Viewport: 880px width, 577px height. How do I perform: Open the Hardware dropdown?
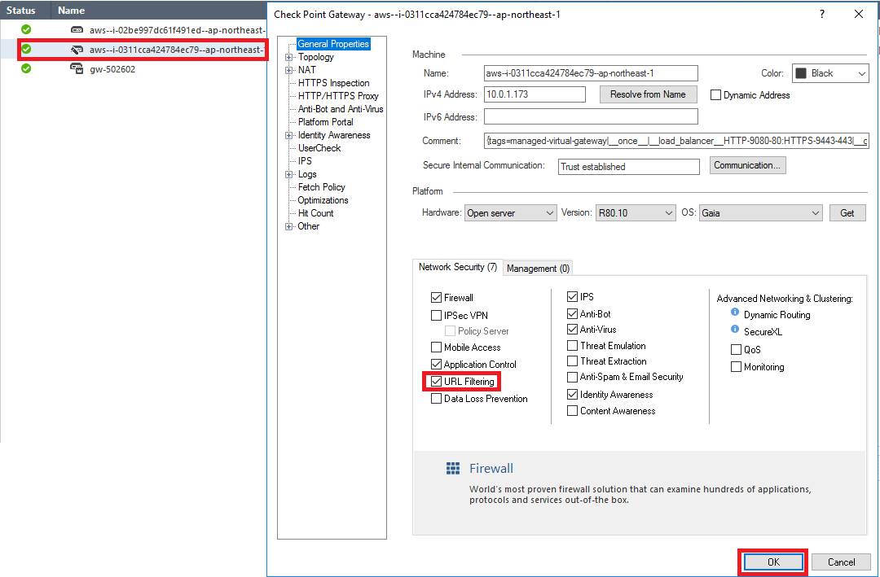511,213
